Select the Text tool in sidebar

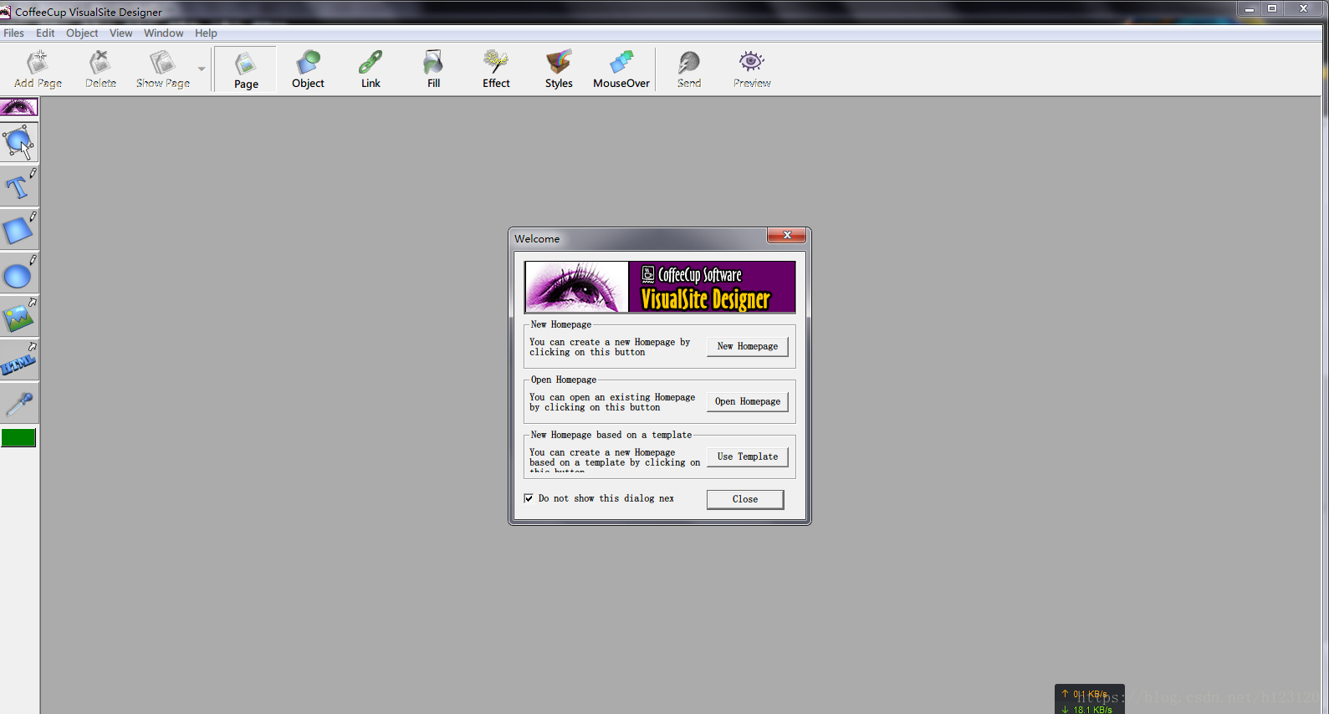18,186
